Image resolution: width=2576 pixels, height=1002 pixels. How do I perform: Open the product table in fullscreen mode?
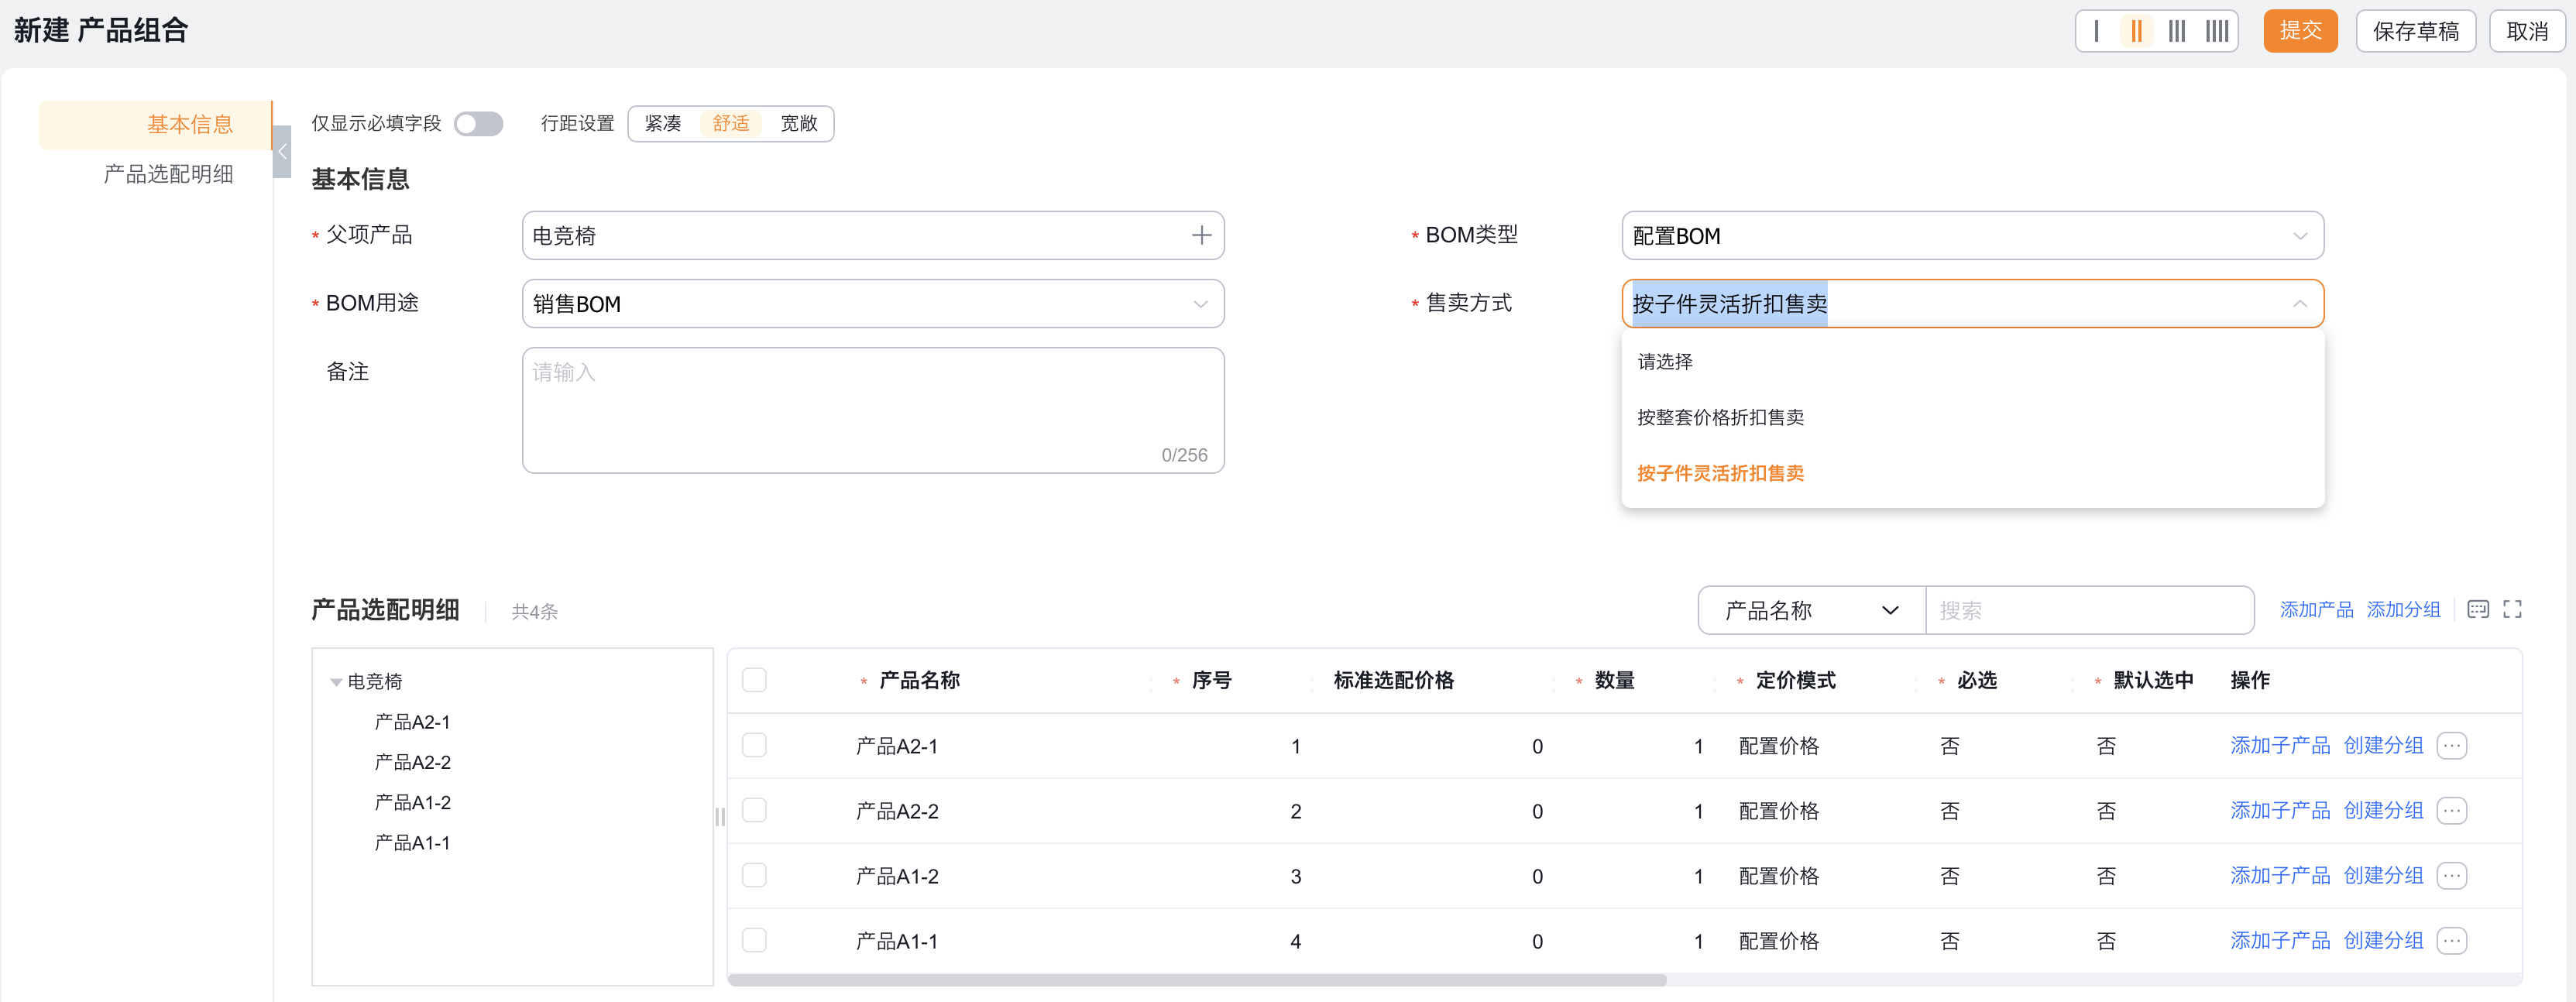point(2515,608)
